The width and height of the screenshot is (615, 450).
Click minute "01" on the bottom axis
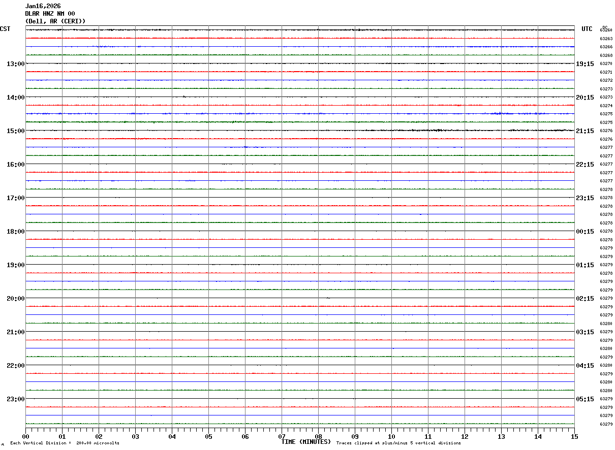pos(62,436)
